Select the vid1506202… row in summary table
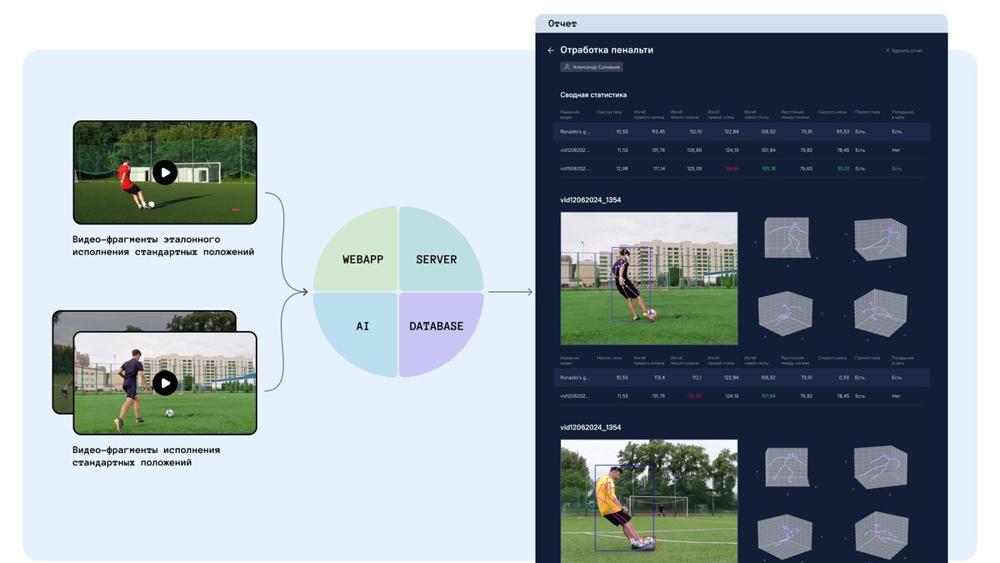This screenshot has height=563, width=1000. coord(742,168)
